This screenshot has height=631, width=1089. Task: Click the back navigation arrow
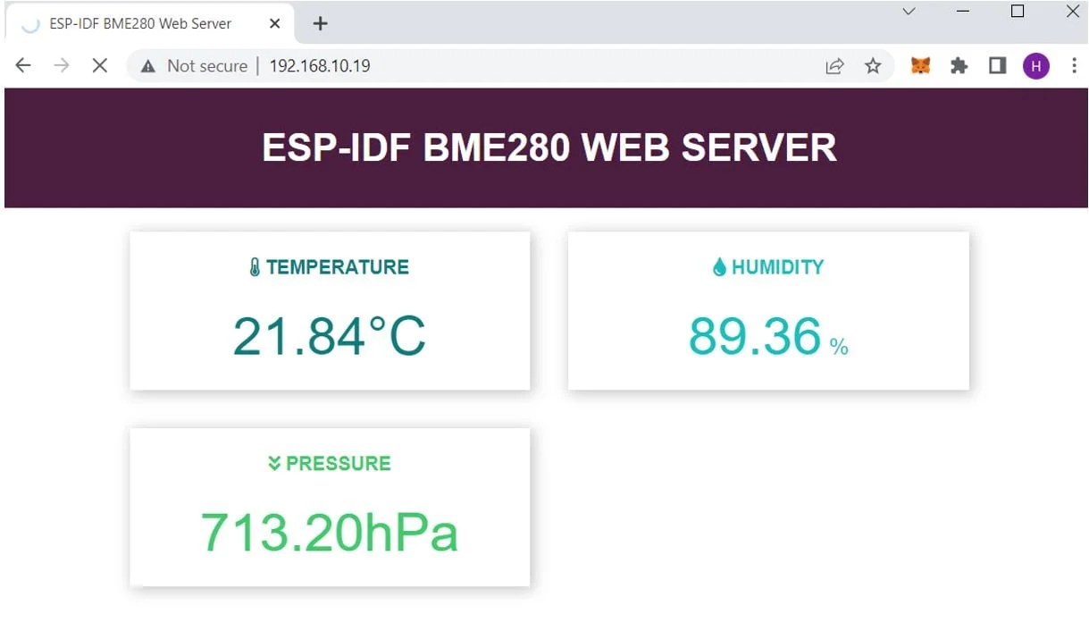click(x=22, y=64)
